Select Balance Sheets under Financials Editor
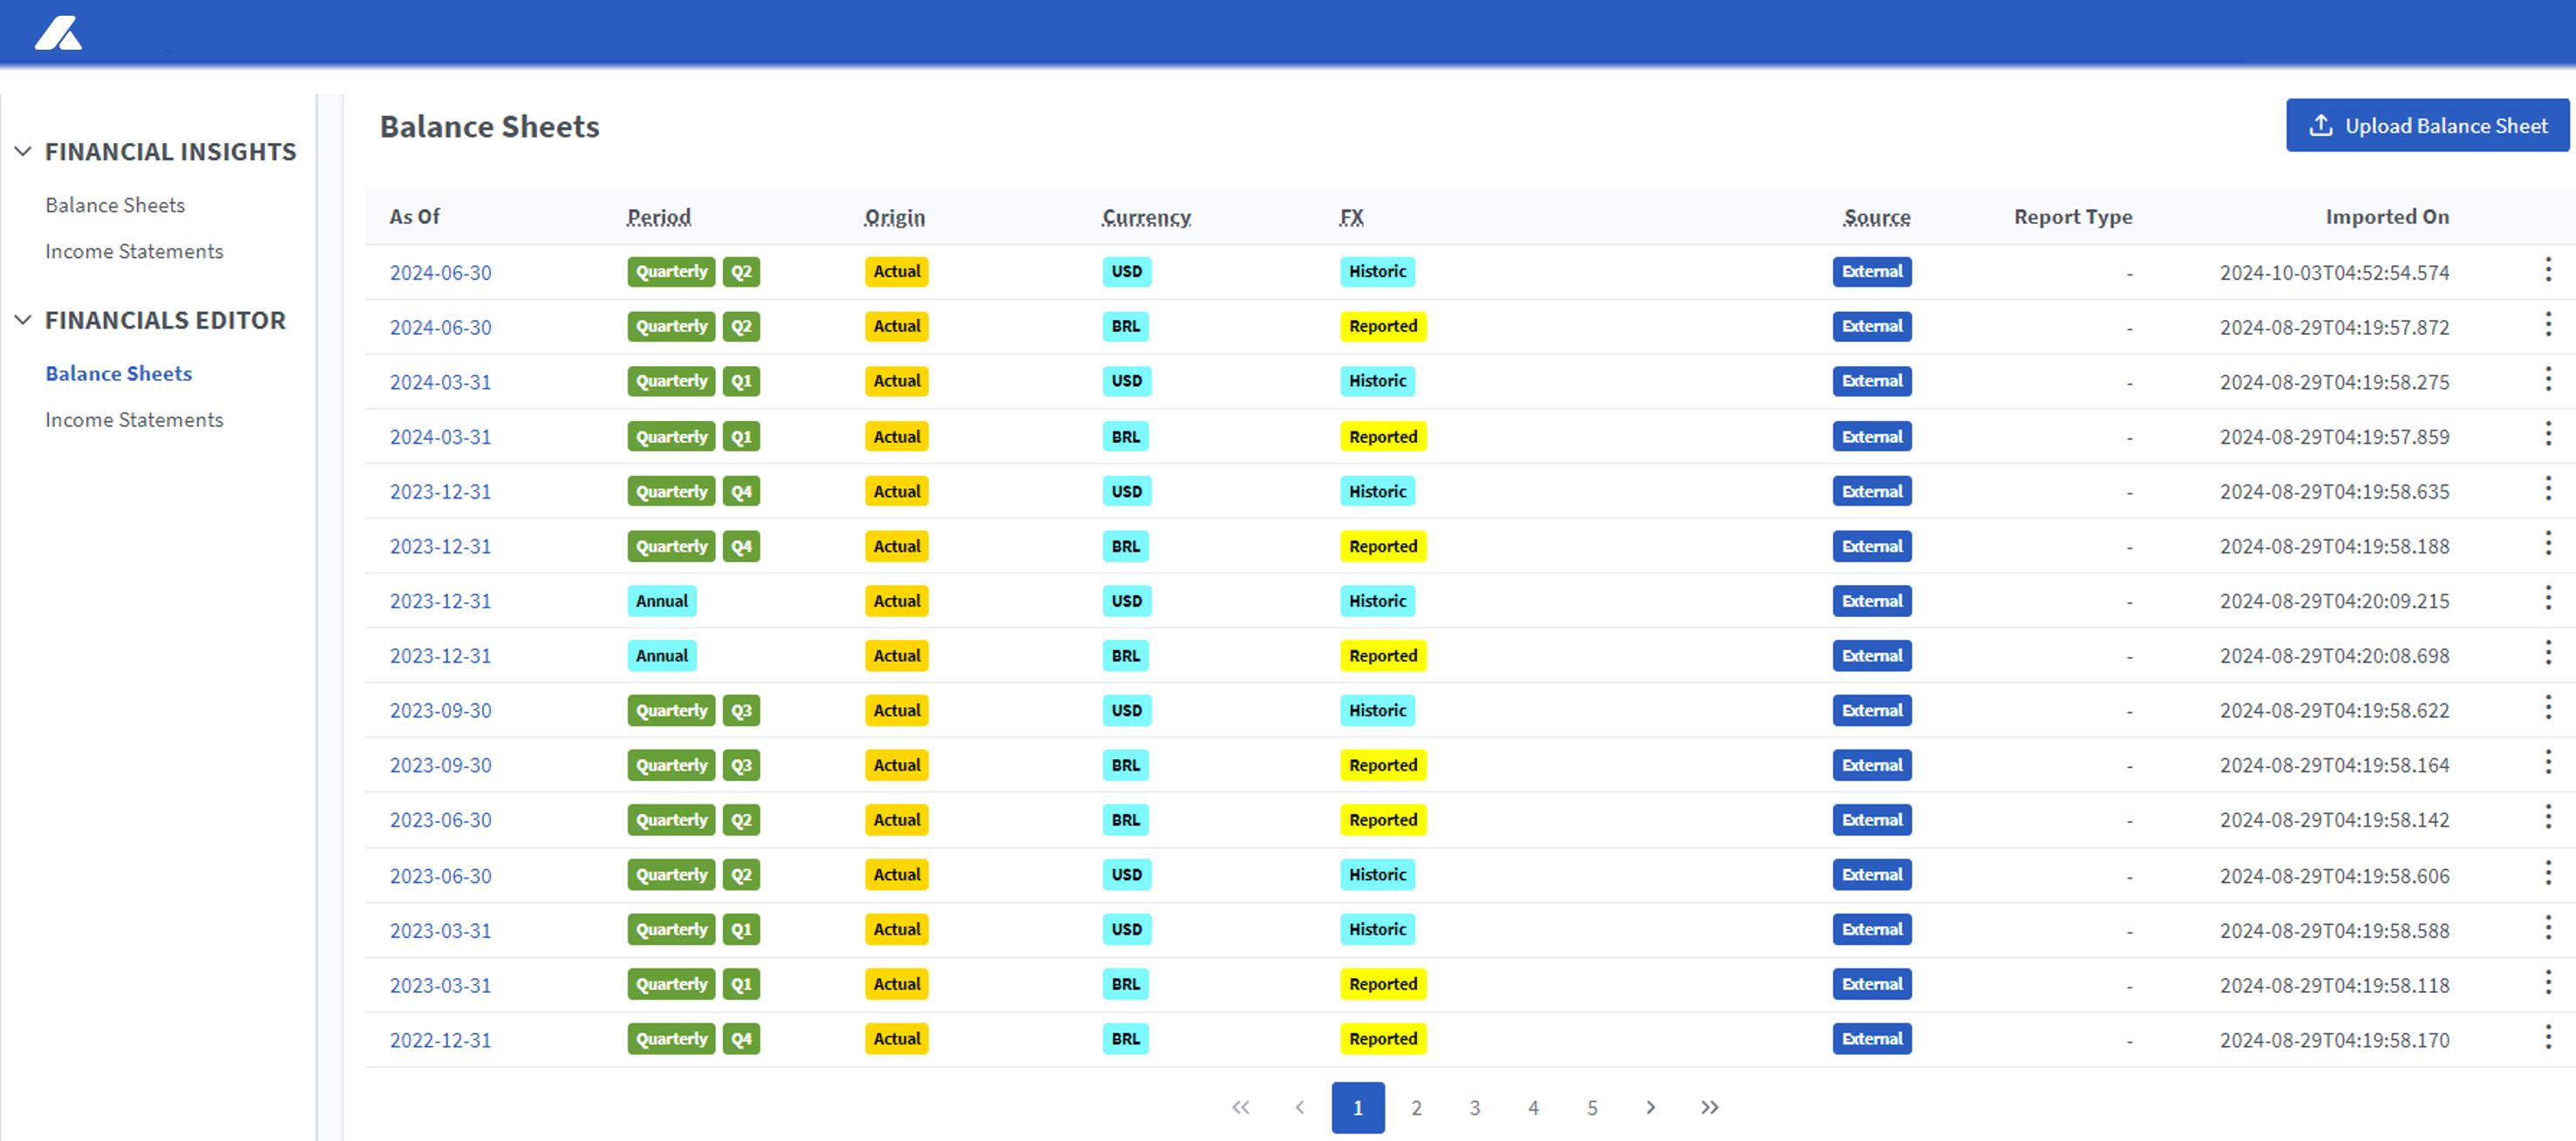2576x1141 pixels. (119, 373)
